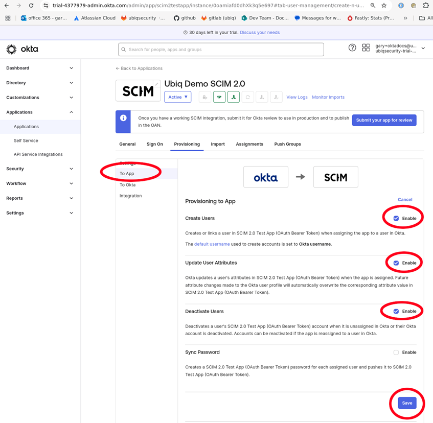Expand the Customizations menu
This screenshot has height=423, width=433.
click(40, 98)
